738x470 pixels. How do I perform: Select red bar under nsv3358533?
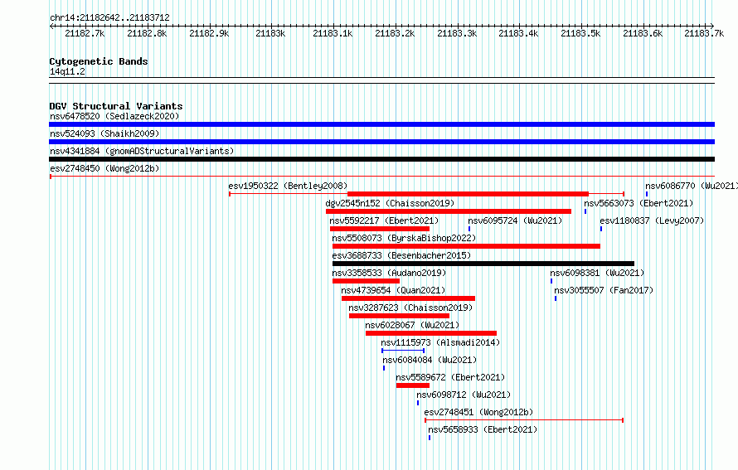(367, 281)
